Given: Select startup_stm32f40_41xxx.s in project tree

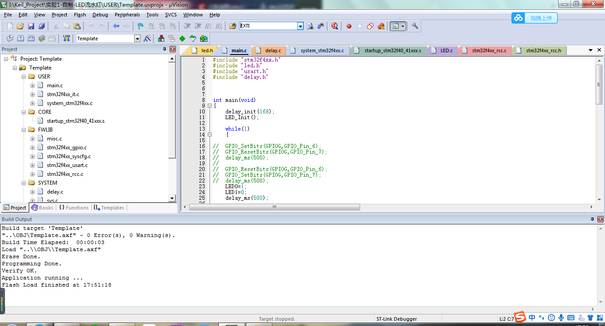Looking at the screenshot, I should tap(76, 121).
